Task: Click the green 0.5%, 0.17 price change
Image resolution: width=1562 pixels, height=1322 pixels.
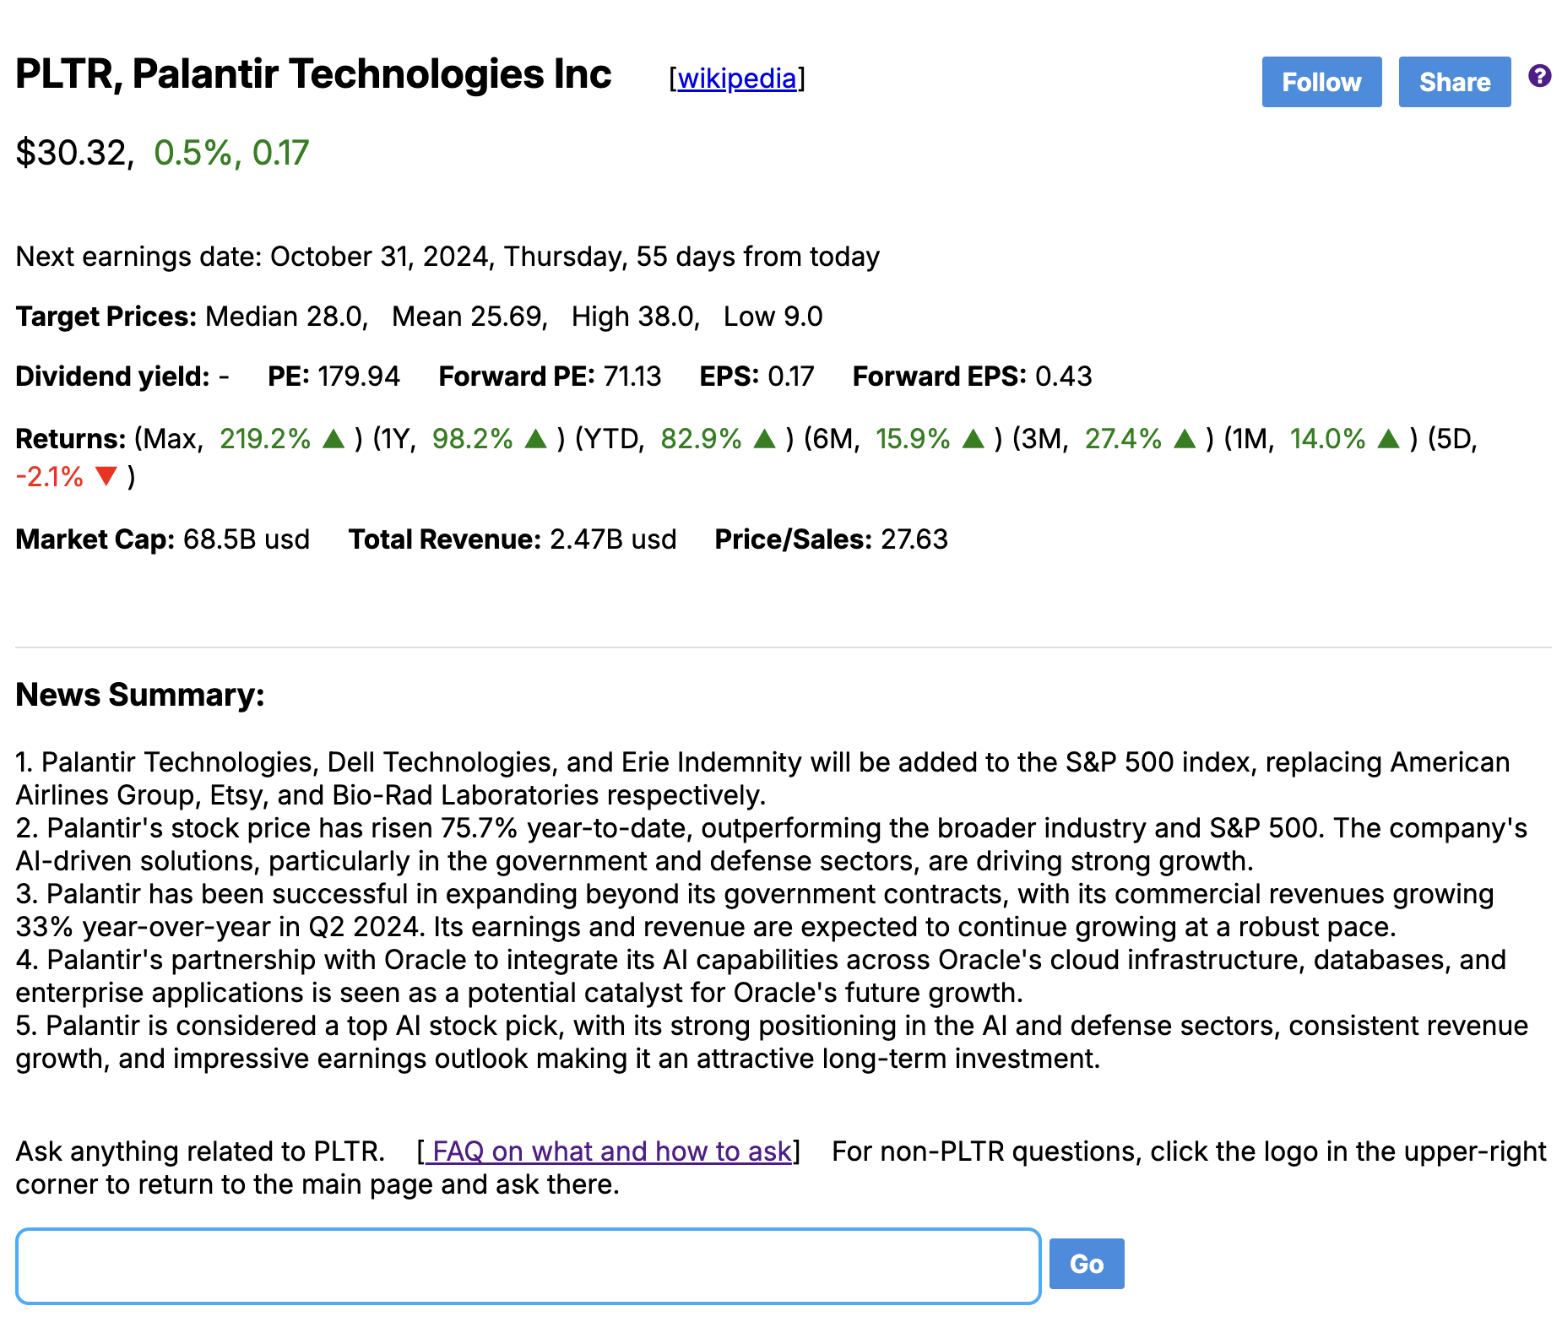Action: click(231, 153)
